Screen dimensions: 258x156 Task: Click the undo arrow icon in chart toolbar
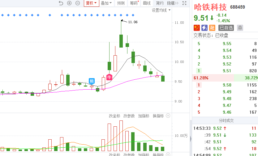[x=61, y=3]
